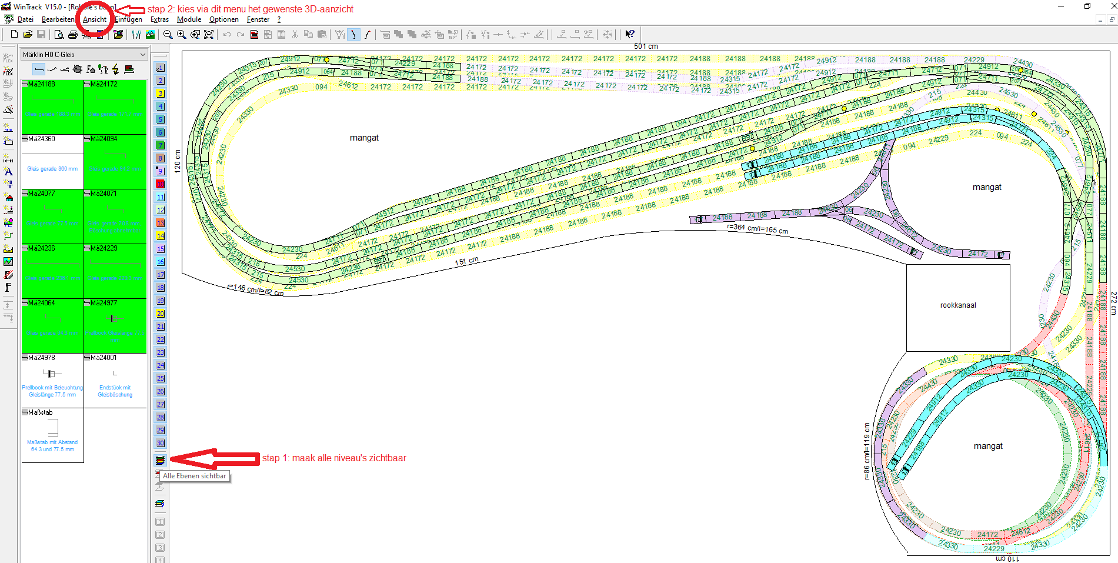Viewport: 1118px width, 563px height.
Task: Select track tile Mä24360
Action: pos(52,161)
